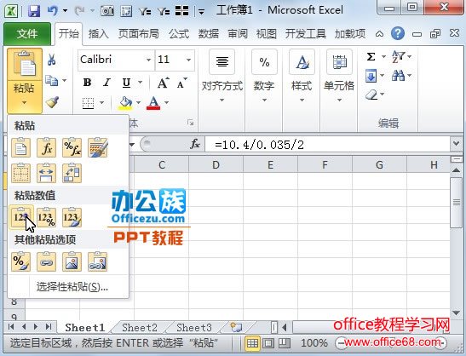466x356 pixels.
Task: Click the Fill down arrow icon
Action: point(371,76)
